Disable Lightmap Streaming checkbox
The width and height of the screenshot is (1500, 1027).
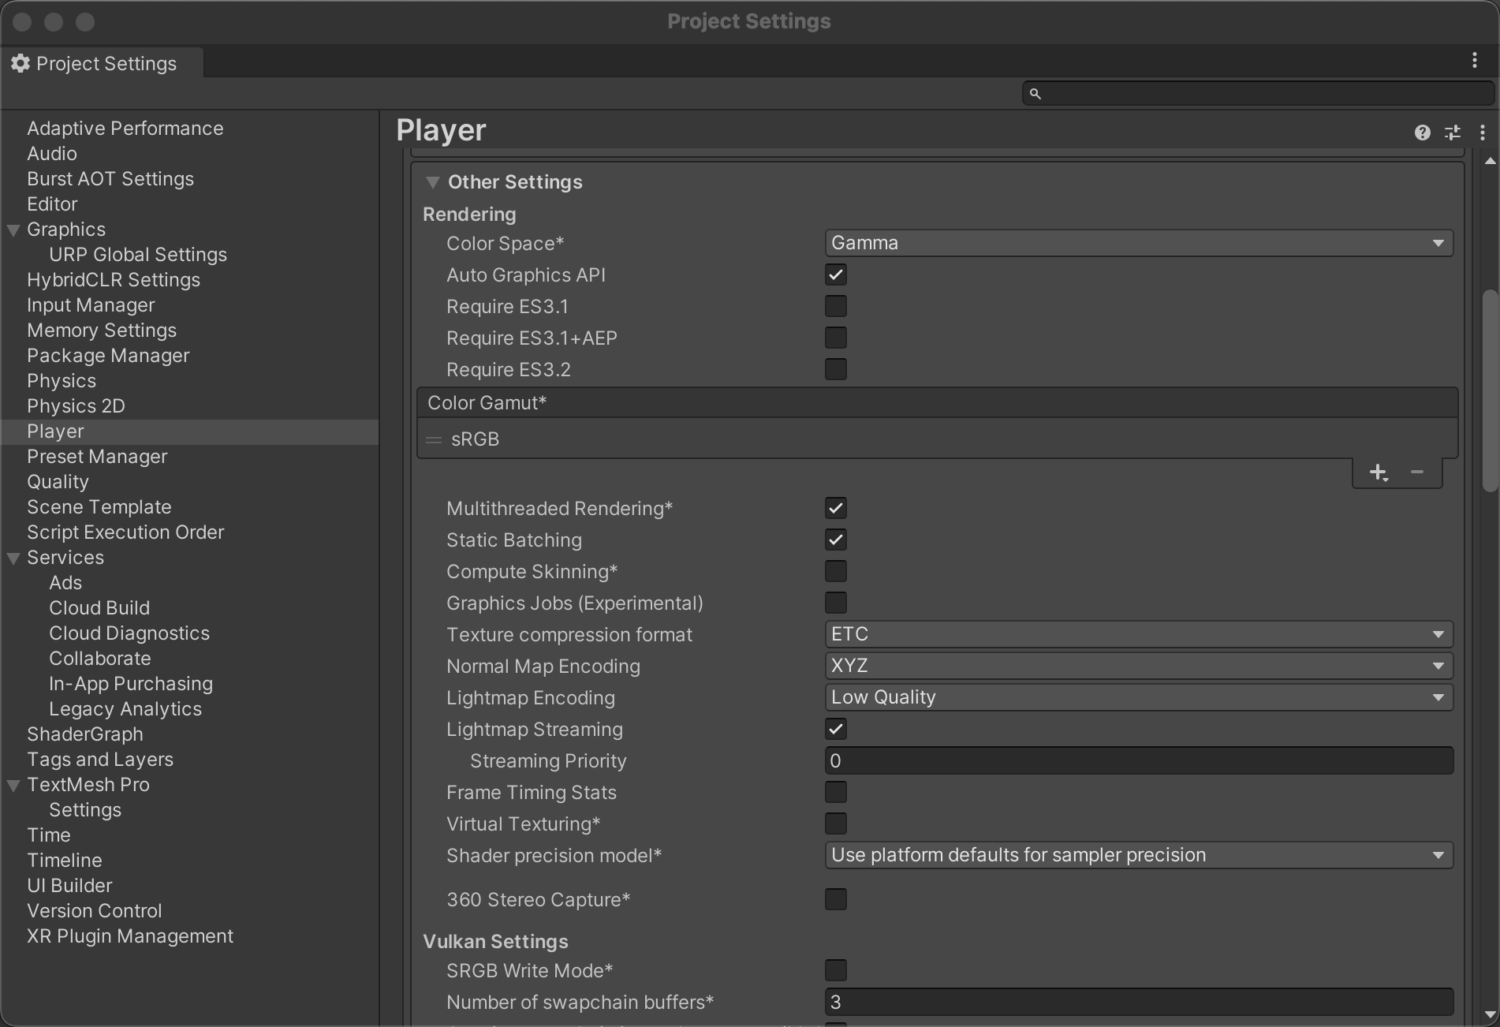pyautogui.click(x=836, y=729)
